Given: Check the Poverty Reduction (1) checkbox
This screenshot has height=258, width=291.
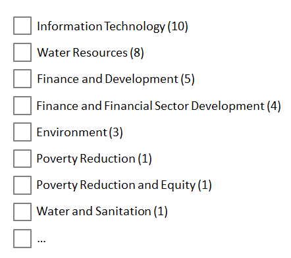Looking at the screenshot, I should [22, 159].
